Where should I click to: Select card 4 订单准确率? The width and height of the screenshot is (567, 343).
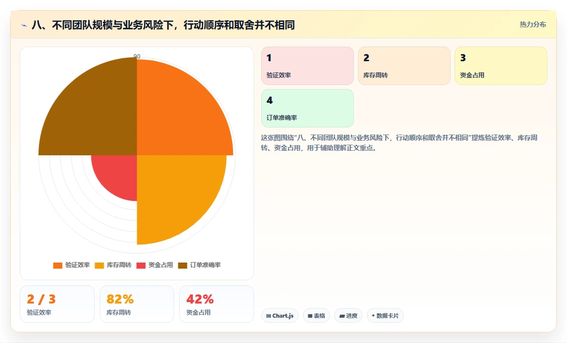point(307,108)
